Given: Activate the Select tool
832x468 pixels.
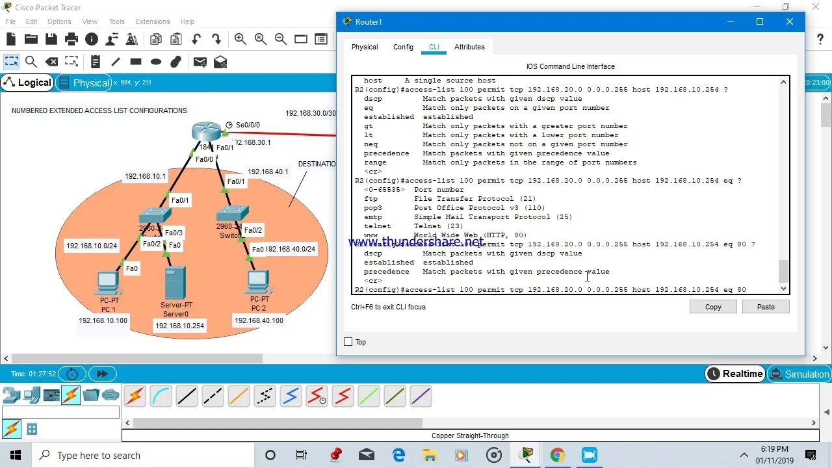Looking at the screenshot, I should (x=11, y=62).
